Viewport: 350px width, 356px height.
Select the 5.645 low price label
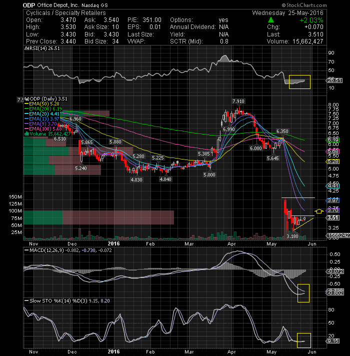[273, 158]
